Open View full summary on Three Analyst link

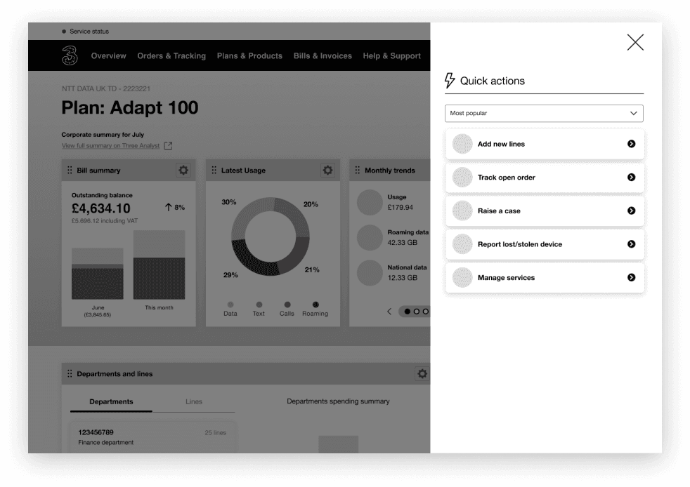pos(110,145)
